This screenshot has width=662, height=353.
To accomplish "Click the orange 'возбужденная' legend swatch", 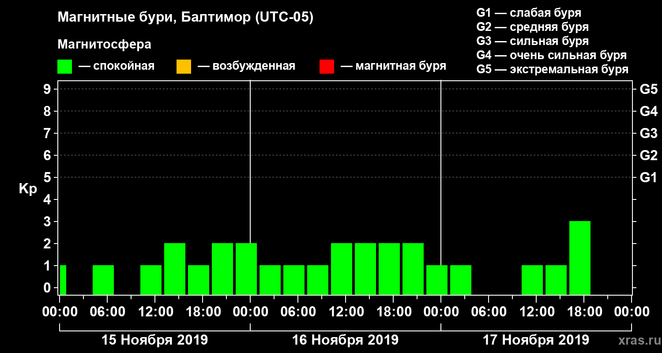I will (x=184, y=67).
